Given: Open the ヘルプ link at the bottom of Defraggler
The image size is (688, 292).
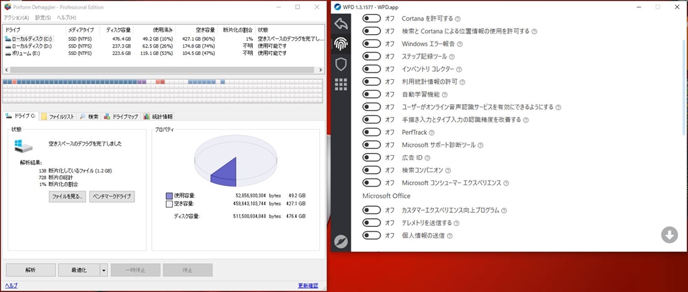Looking at the screenshot, I should pyautogui.click(x=11, y=285).
